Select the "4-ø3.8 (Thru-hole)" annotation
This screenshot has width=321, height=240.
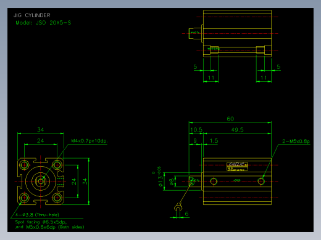click(x=37, y=215)
